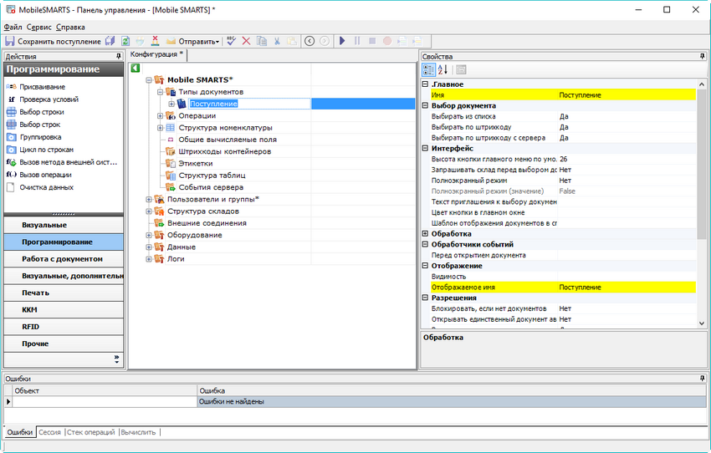Click the red record circle icon

pos(387,41)
